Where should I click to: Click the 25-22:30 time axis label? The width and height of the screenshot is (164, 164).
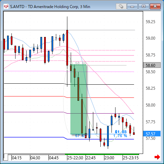75,158
